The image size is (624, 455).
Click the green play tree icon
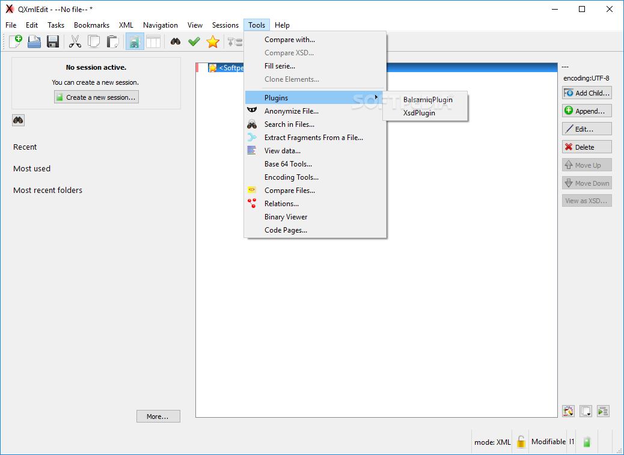click(604, 411)
